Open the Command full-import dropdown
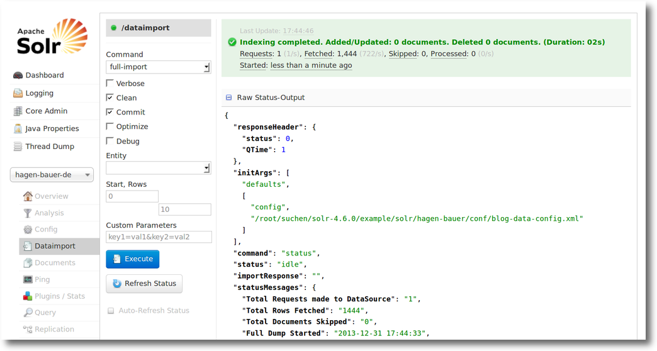The image size is (657, 351). coord(159,67)
